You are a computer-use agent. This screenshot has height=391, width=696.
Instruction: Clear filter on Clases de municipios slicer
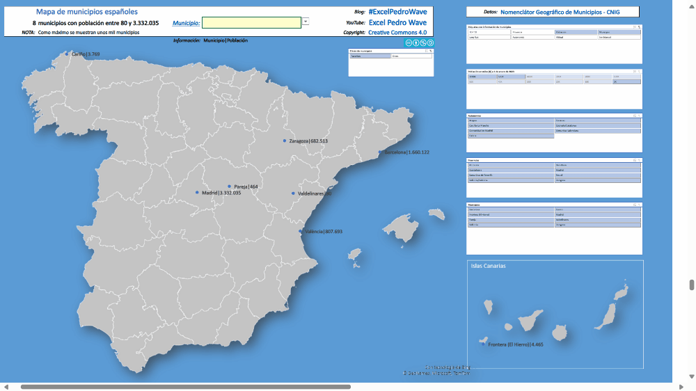pos(431,51)
